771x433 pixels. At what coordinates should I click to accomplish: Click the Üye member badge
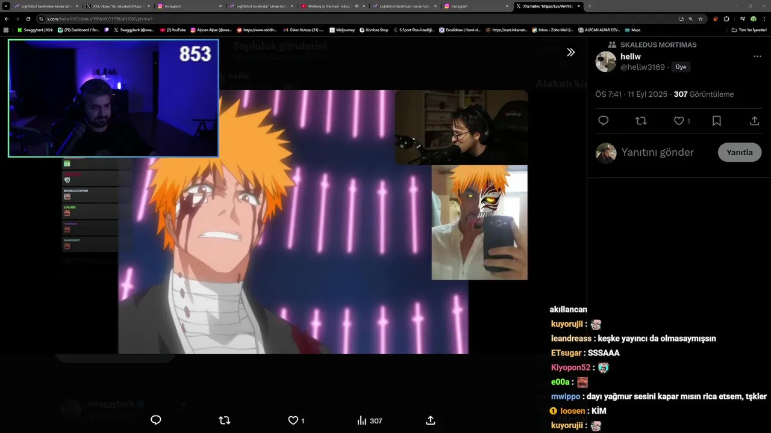click(681, 67)
